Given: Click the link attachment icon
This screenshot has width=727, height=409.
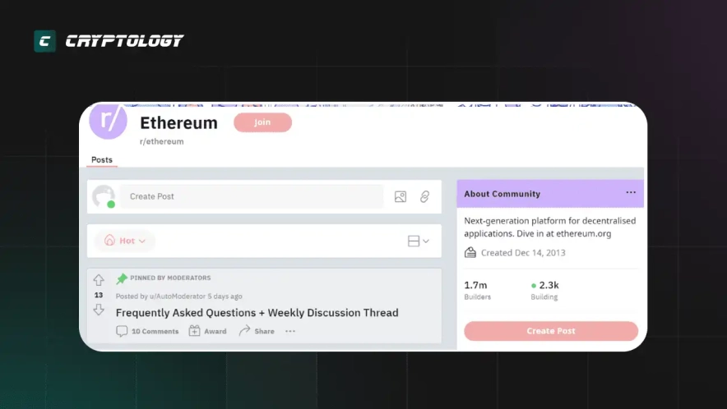Looking at the screenshot, I should (x=424, y=196).
